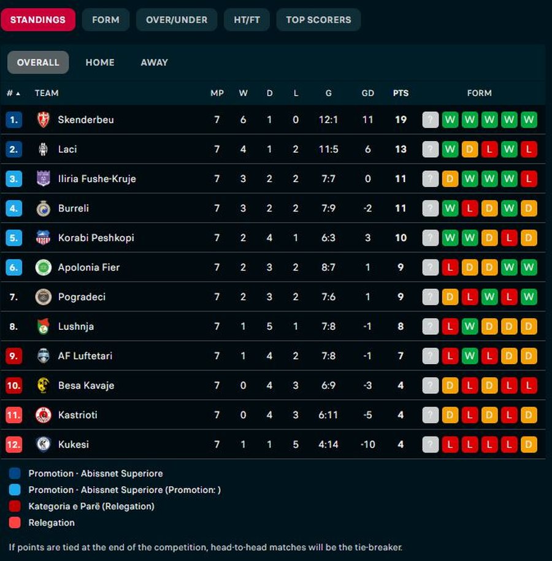This screenshot has height=561, width=552.
Task: Open the Lushnja team link
Action: click(75, 326)
